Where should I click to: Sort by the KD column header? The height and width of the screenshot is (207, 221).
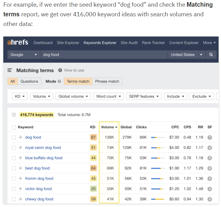pos(93,127)
